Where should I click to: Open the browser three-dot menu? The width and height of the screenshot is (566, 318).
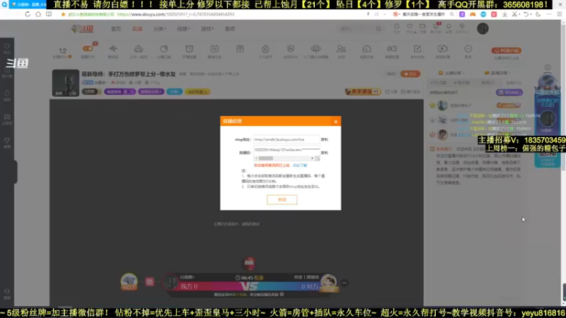coord(549,14)
